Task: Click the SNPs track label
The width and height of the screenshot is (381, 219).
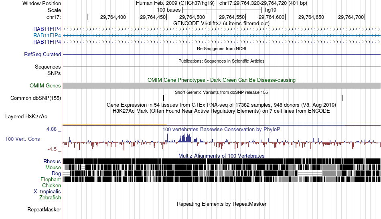Action: point(54,73)
